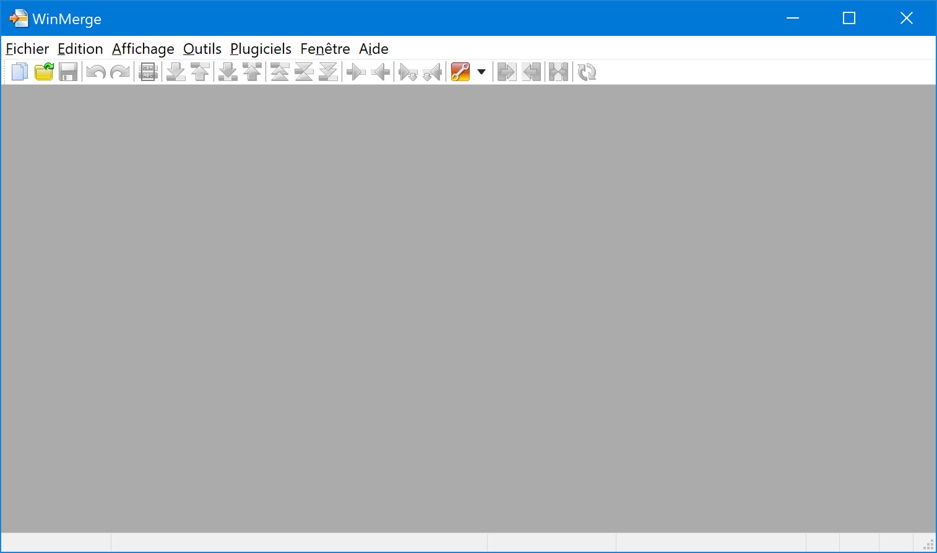Click the Select Line Difference icon

(148, 72)
